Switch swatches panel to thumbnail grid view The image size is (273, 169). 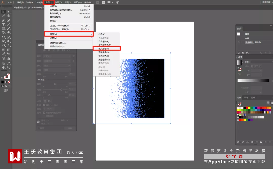[x=272, y=103]
